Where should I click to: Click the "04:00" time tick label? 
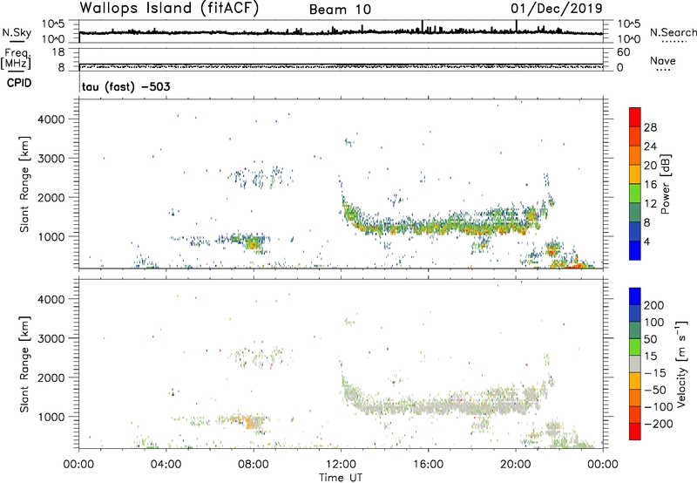coord(166,465)
